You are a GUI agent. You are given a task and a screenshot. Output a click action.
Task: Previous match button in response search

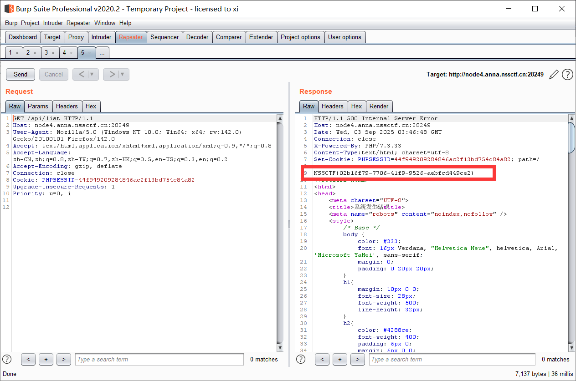pos(322,360)
